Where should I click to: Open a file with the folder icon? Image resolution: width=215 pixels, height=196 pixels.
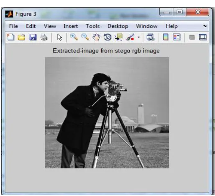pos(22,37)
